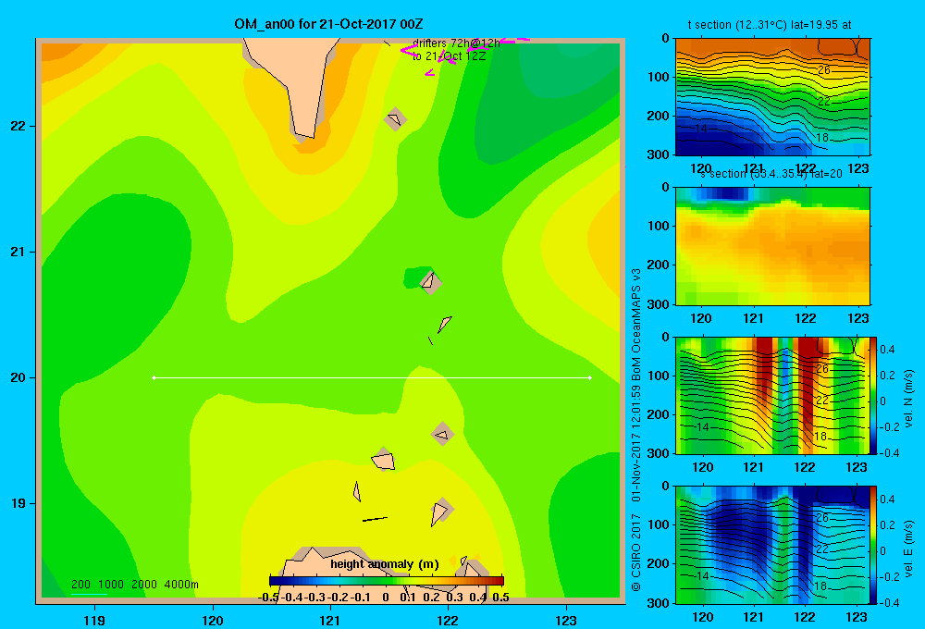Click the "1000" bathymetry legend label
Screen dimensions: 925x629
pos(111,585)
